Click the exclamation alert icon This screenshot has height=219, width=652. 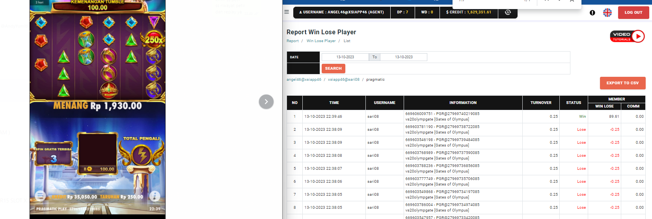tap(592, 13)
